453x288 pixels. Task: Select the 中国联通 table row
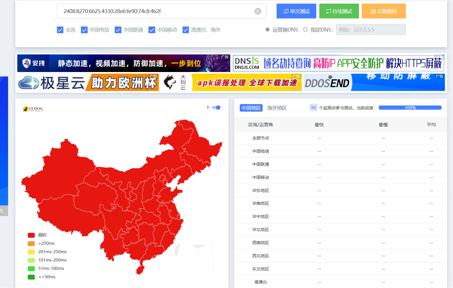[341, 164]
